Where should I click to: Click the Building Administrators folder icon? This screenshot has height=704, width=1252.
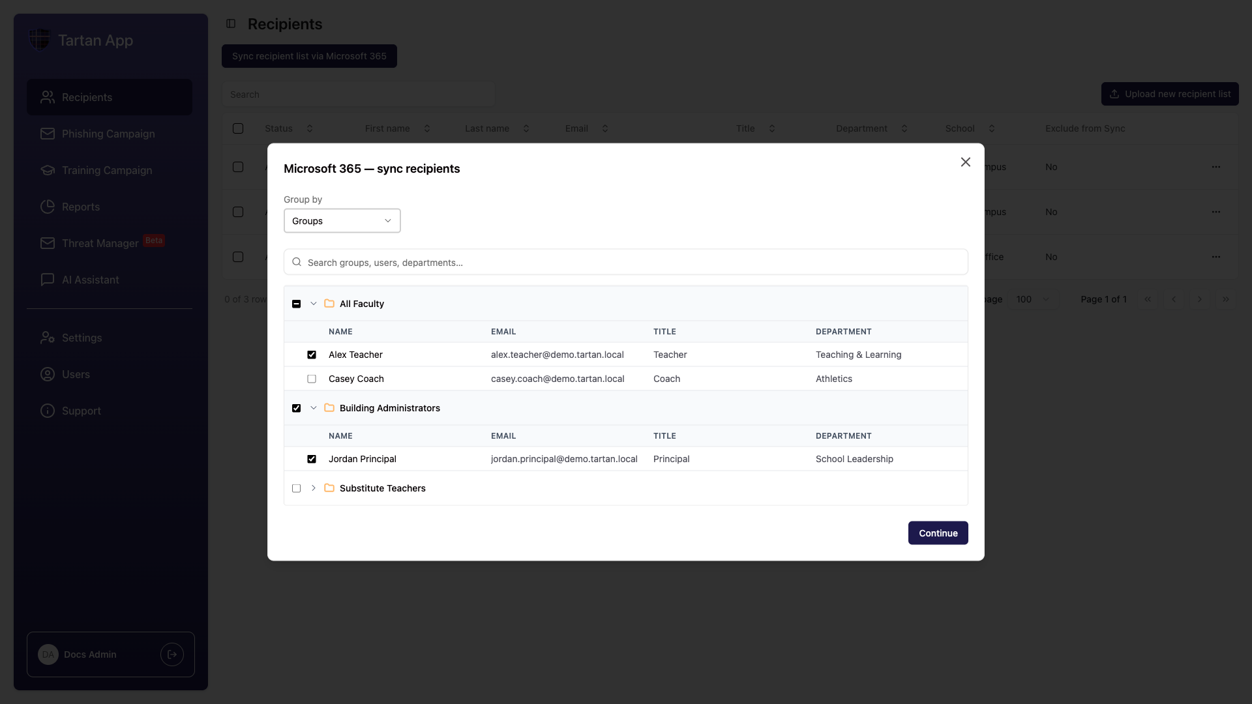point(329,408)
